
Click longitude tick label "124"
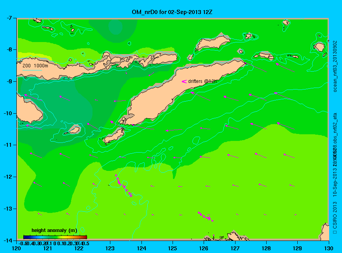[x=141, y=248]
